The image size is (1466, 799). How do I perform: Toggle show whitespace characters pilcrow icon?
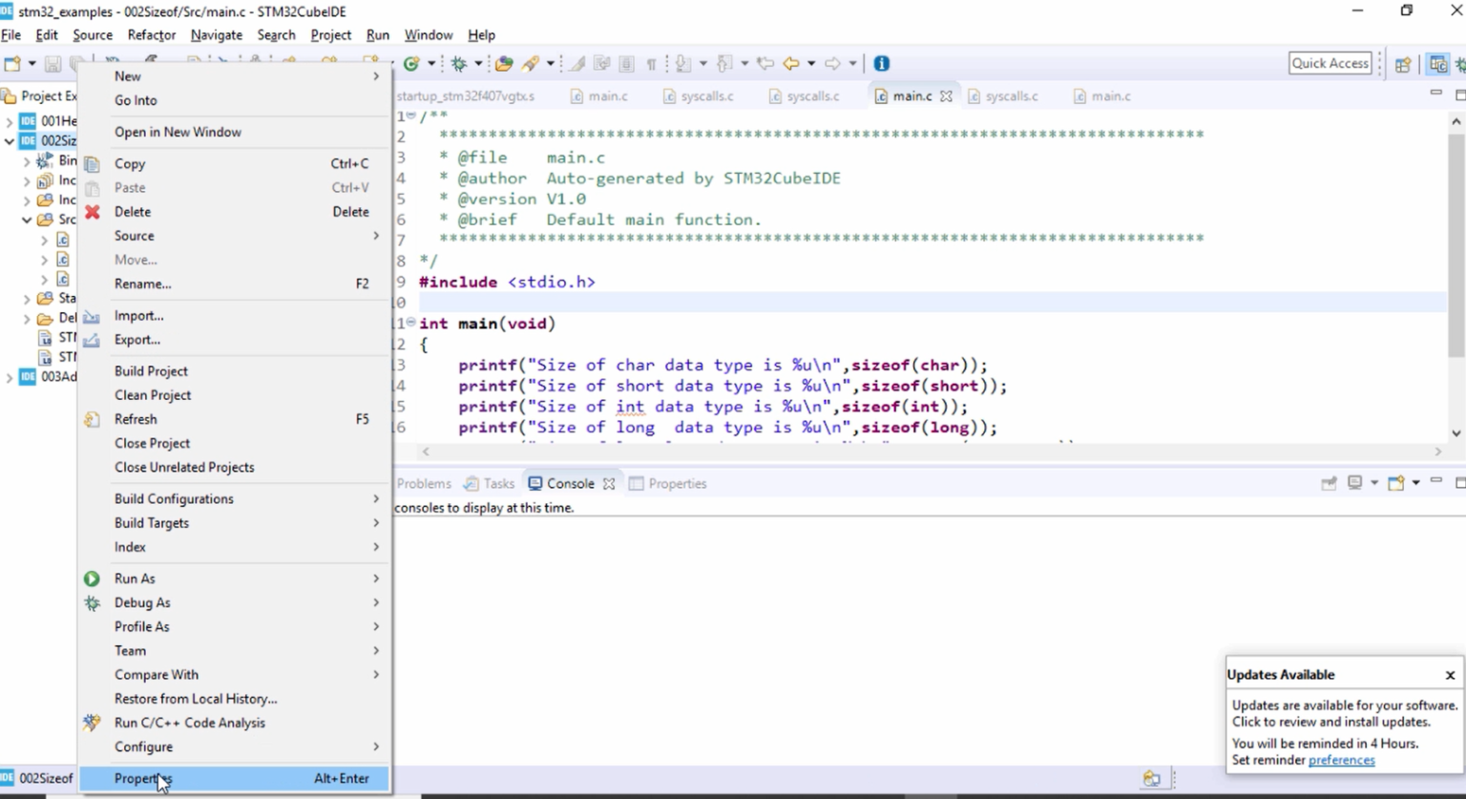651,64
